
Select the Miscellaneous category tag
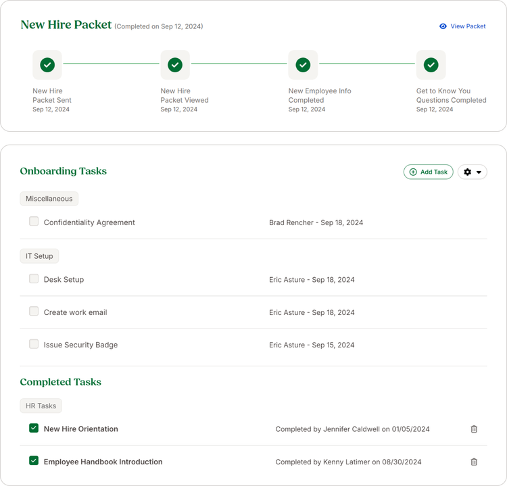point(49,199)
